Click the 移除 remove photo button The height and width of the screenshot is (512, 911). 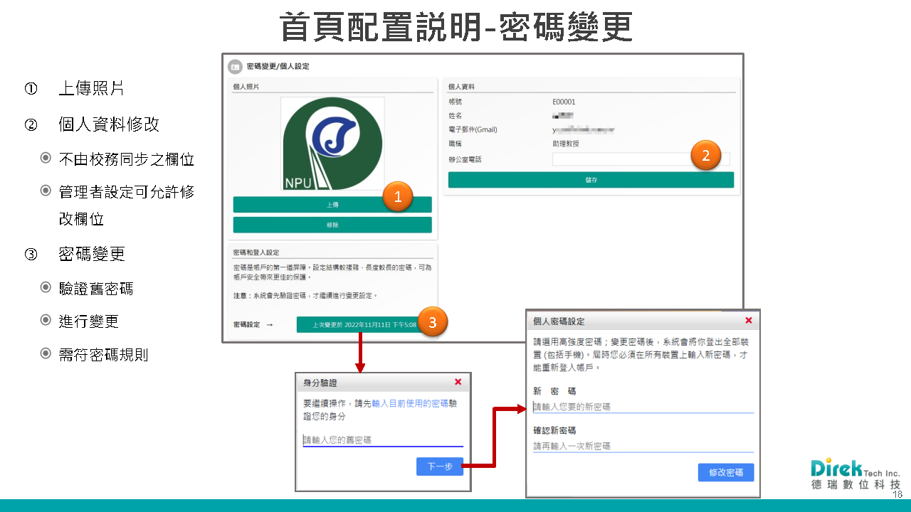click(332, 225)
